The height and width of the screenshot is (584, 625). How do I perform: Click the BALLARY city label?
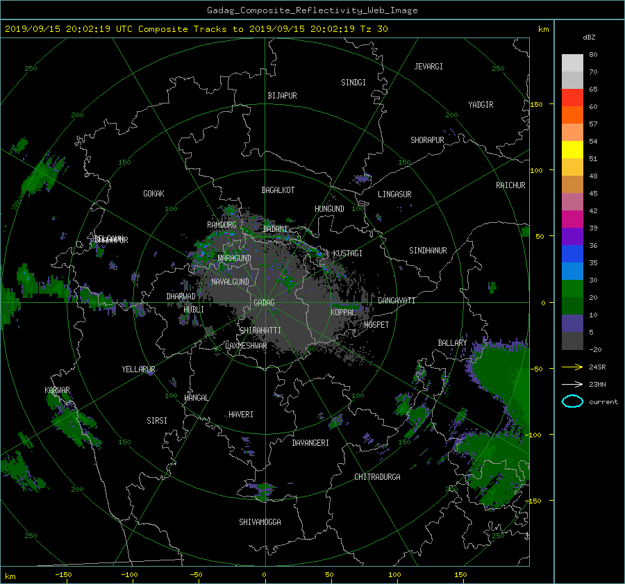[x=452, y=343]
